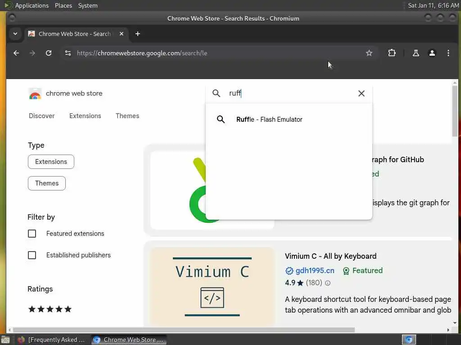Screen dimensions: 461x345
Task: Filter type by Extensions button
Action: pos(51,162)
